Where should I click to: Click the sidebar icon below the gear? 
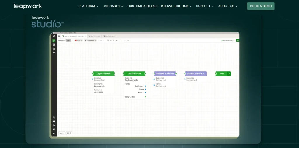54,129
